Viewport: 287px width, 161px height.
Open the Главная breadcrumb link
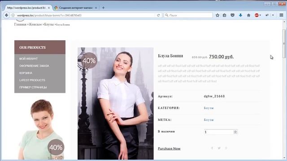point(20,24)
